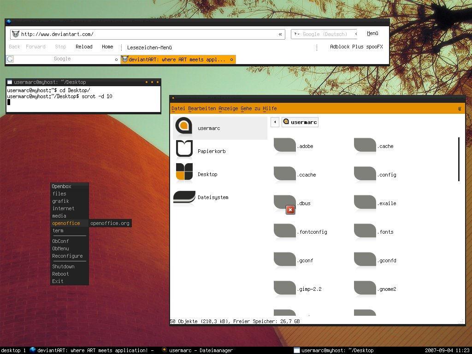The width and height of the screenshot is (472, 354).
Task: Switch to the Google browser tab
Action: pos(63,59)
